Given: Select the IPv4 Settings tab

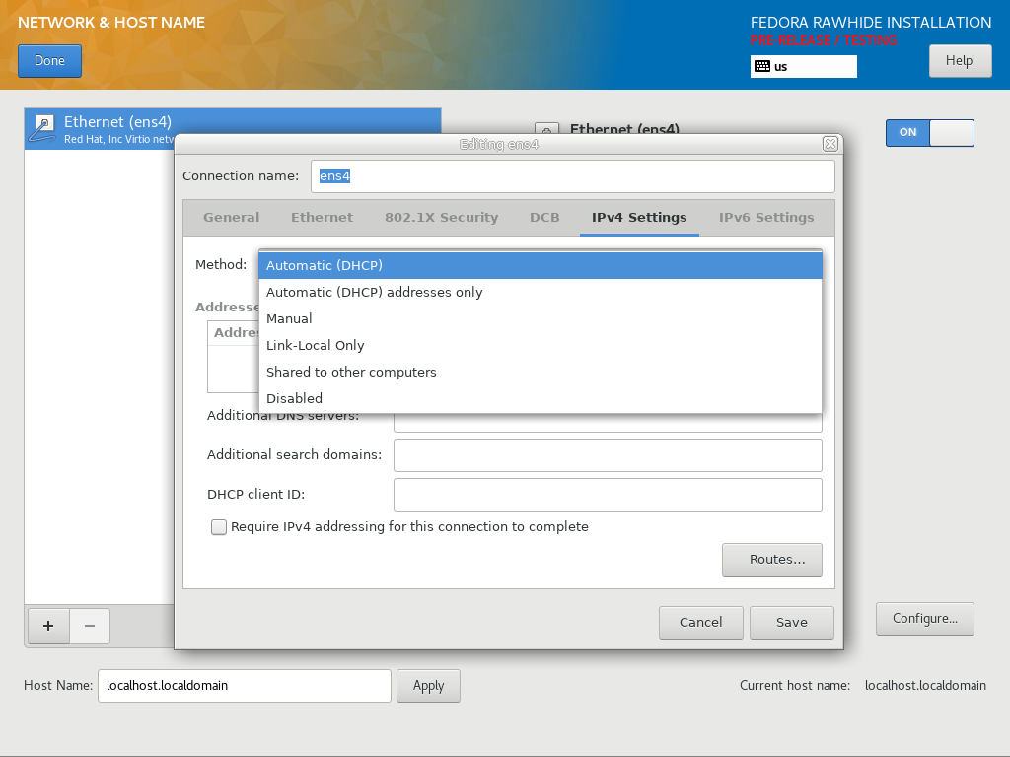Looking at the screenshot, I should (x=639, y=218).
